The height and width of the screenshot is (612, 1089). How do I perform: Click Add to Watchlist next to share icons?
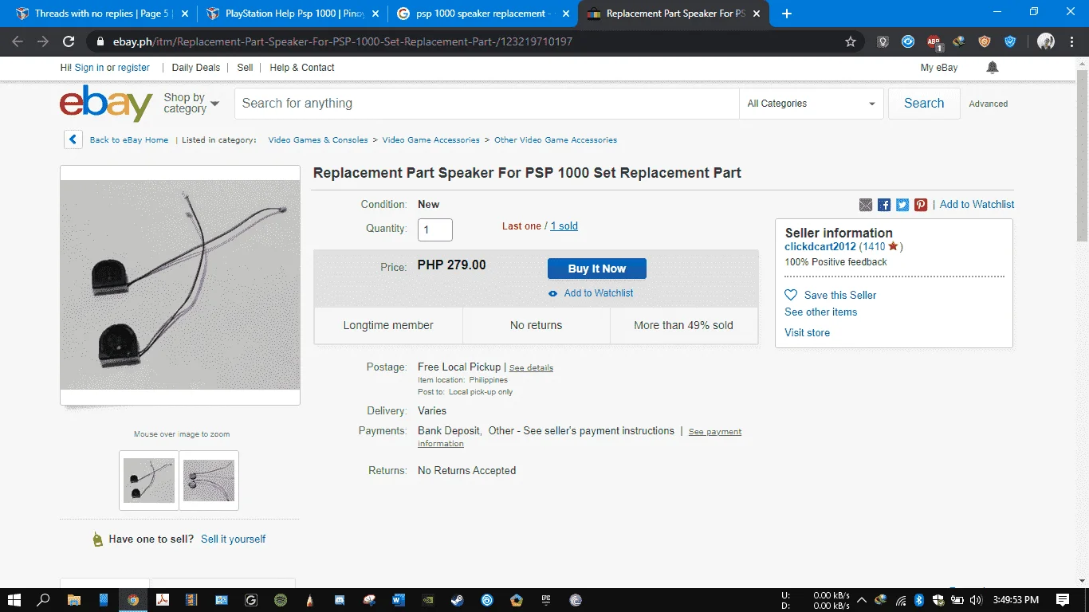(x=977, y=205)
